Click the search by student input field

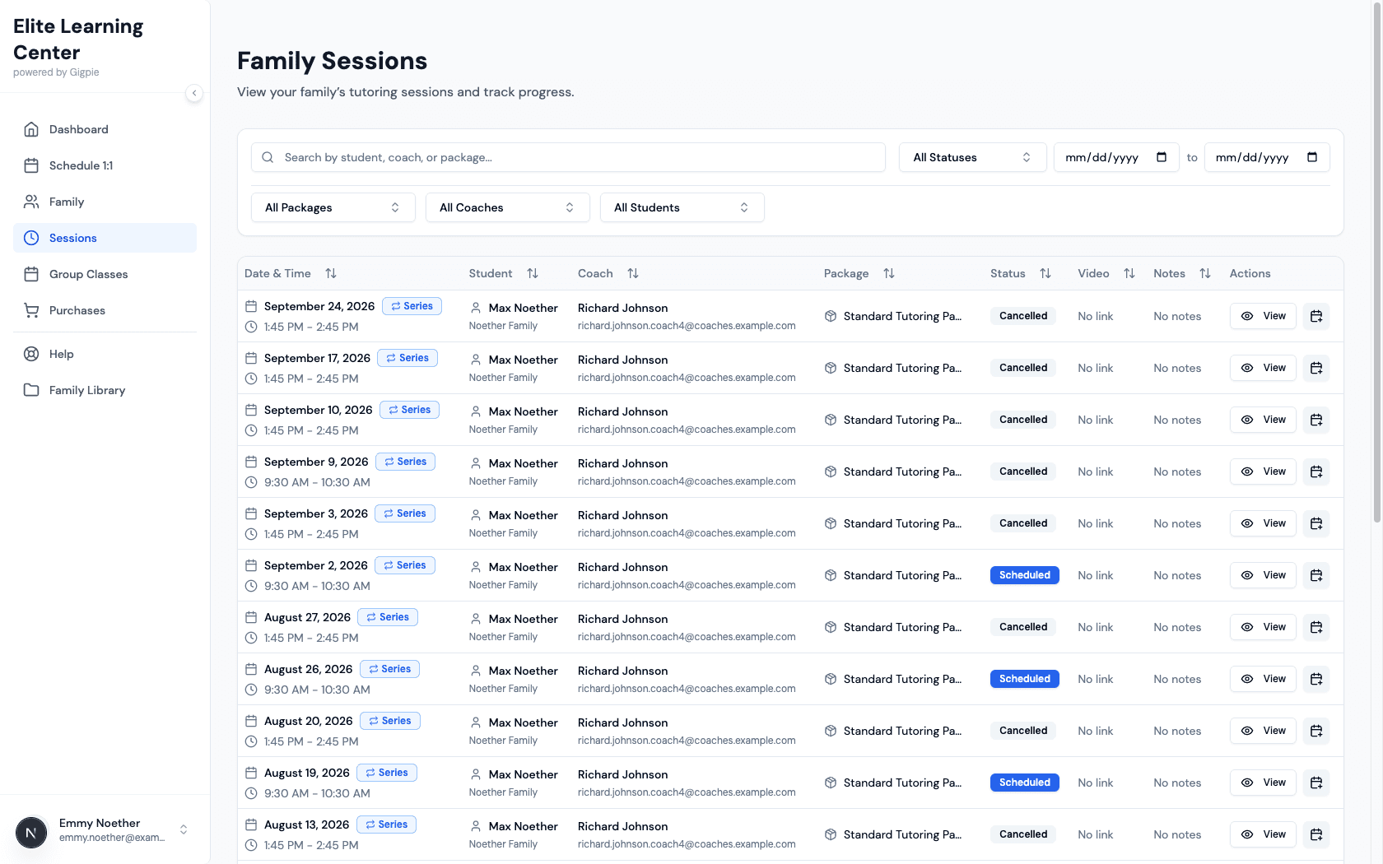[x=568, y=157]
